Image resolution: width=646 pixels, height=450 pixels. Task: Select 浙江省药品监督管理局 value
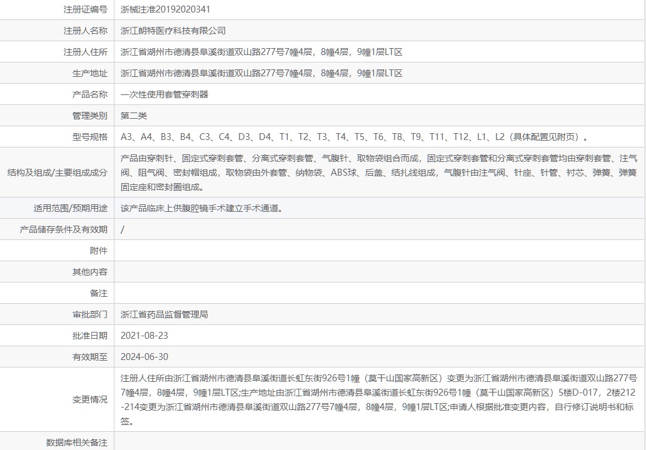coord(164,314)
